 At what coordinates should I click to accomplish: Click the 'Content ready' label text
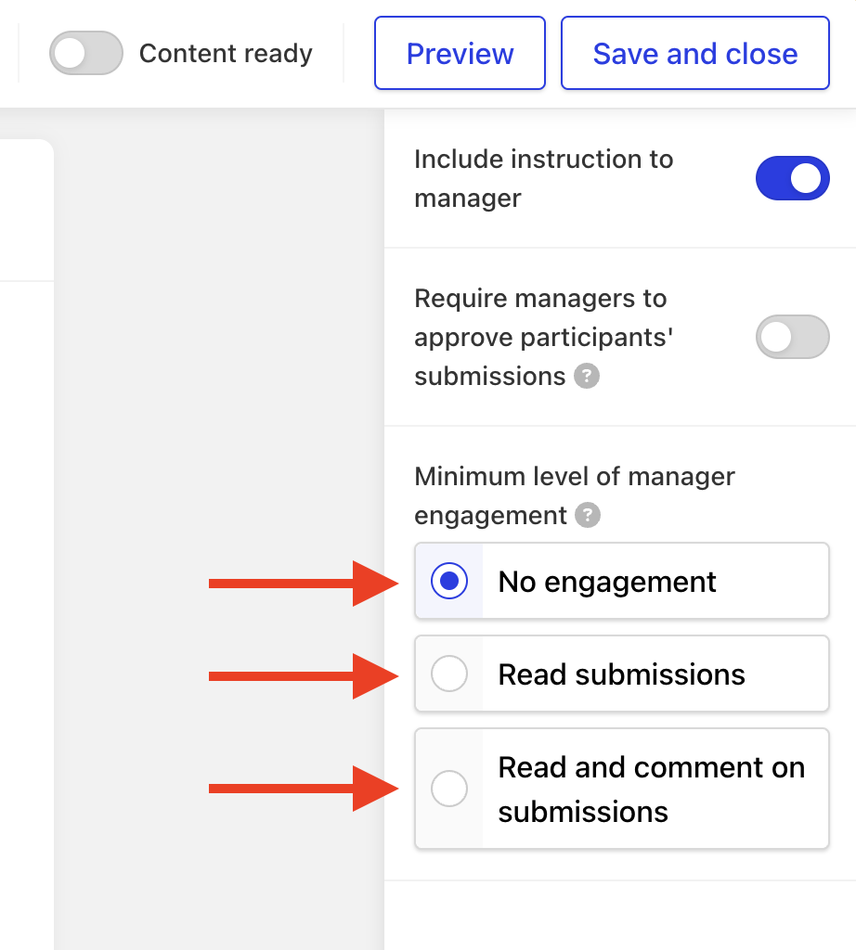[226, 53]
